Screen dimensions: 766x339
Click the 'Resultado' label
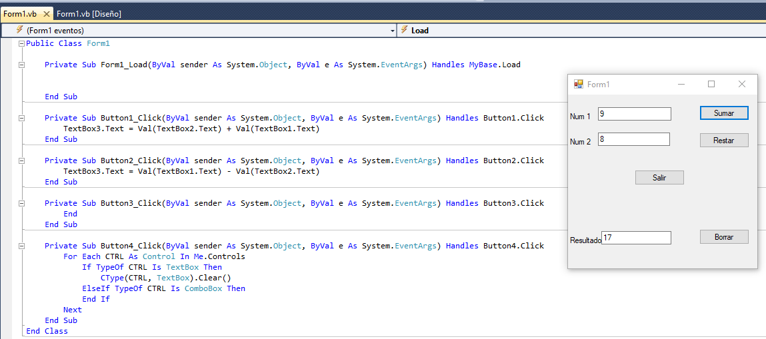click(586, 240)
